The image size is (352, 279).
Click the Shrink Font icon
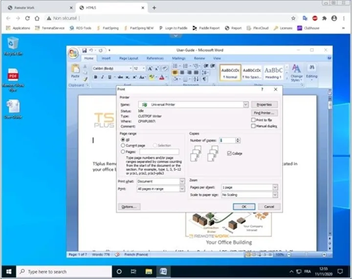click(x=157, y=69)
